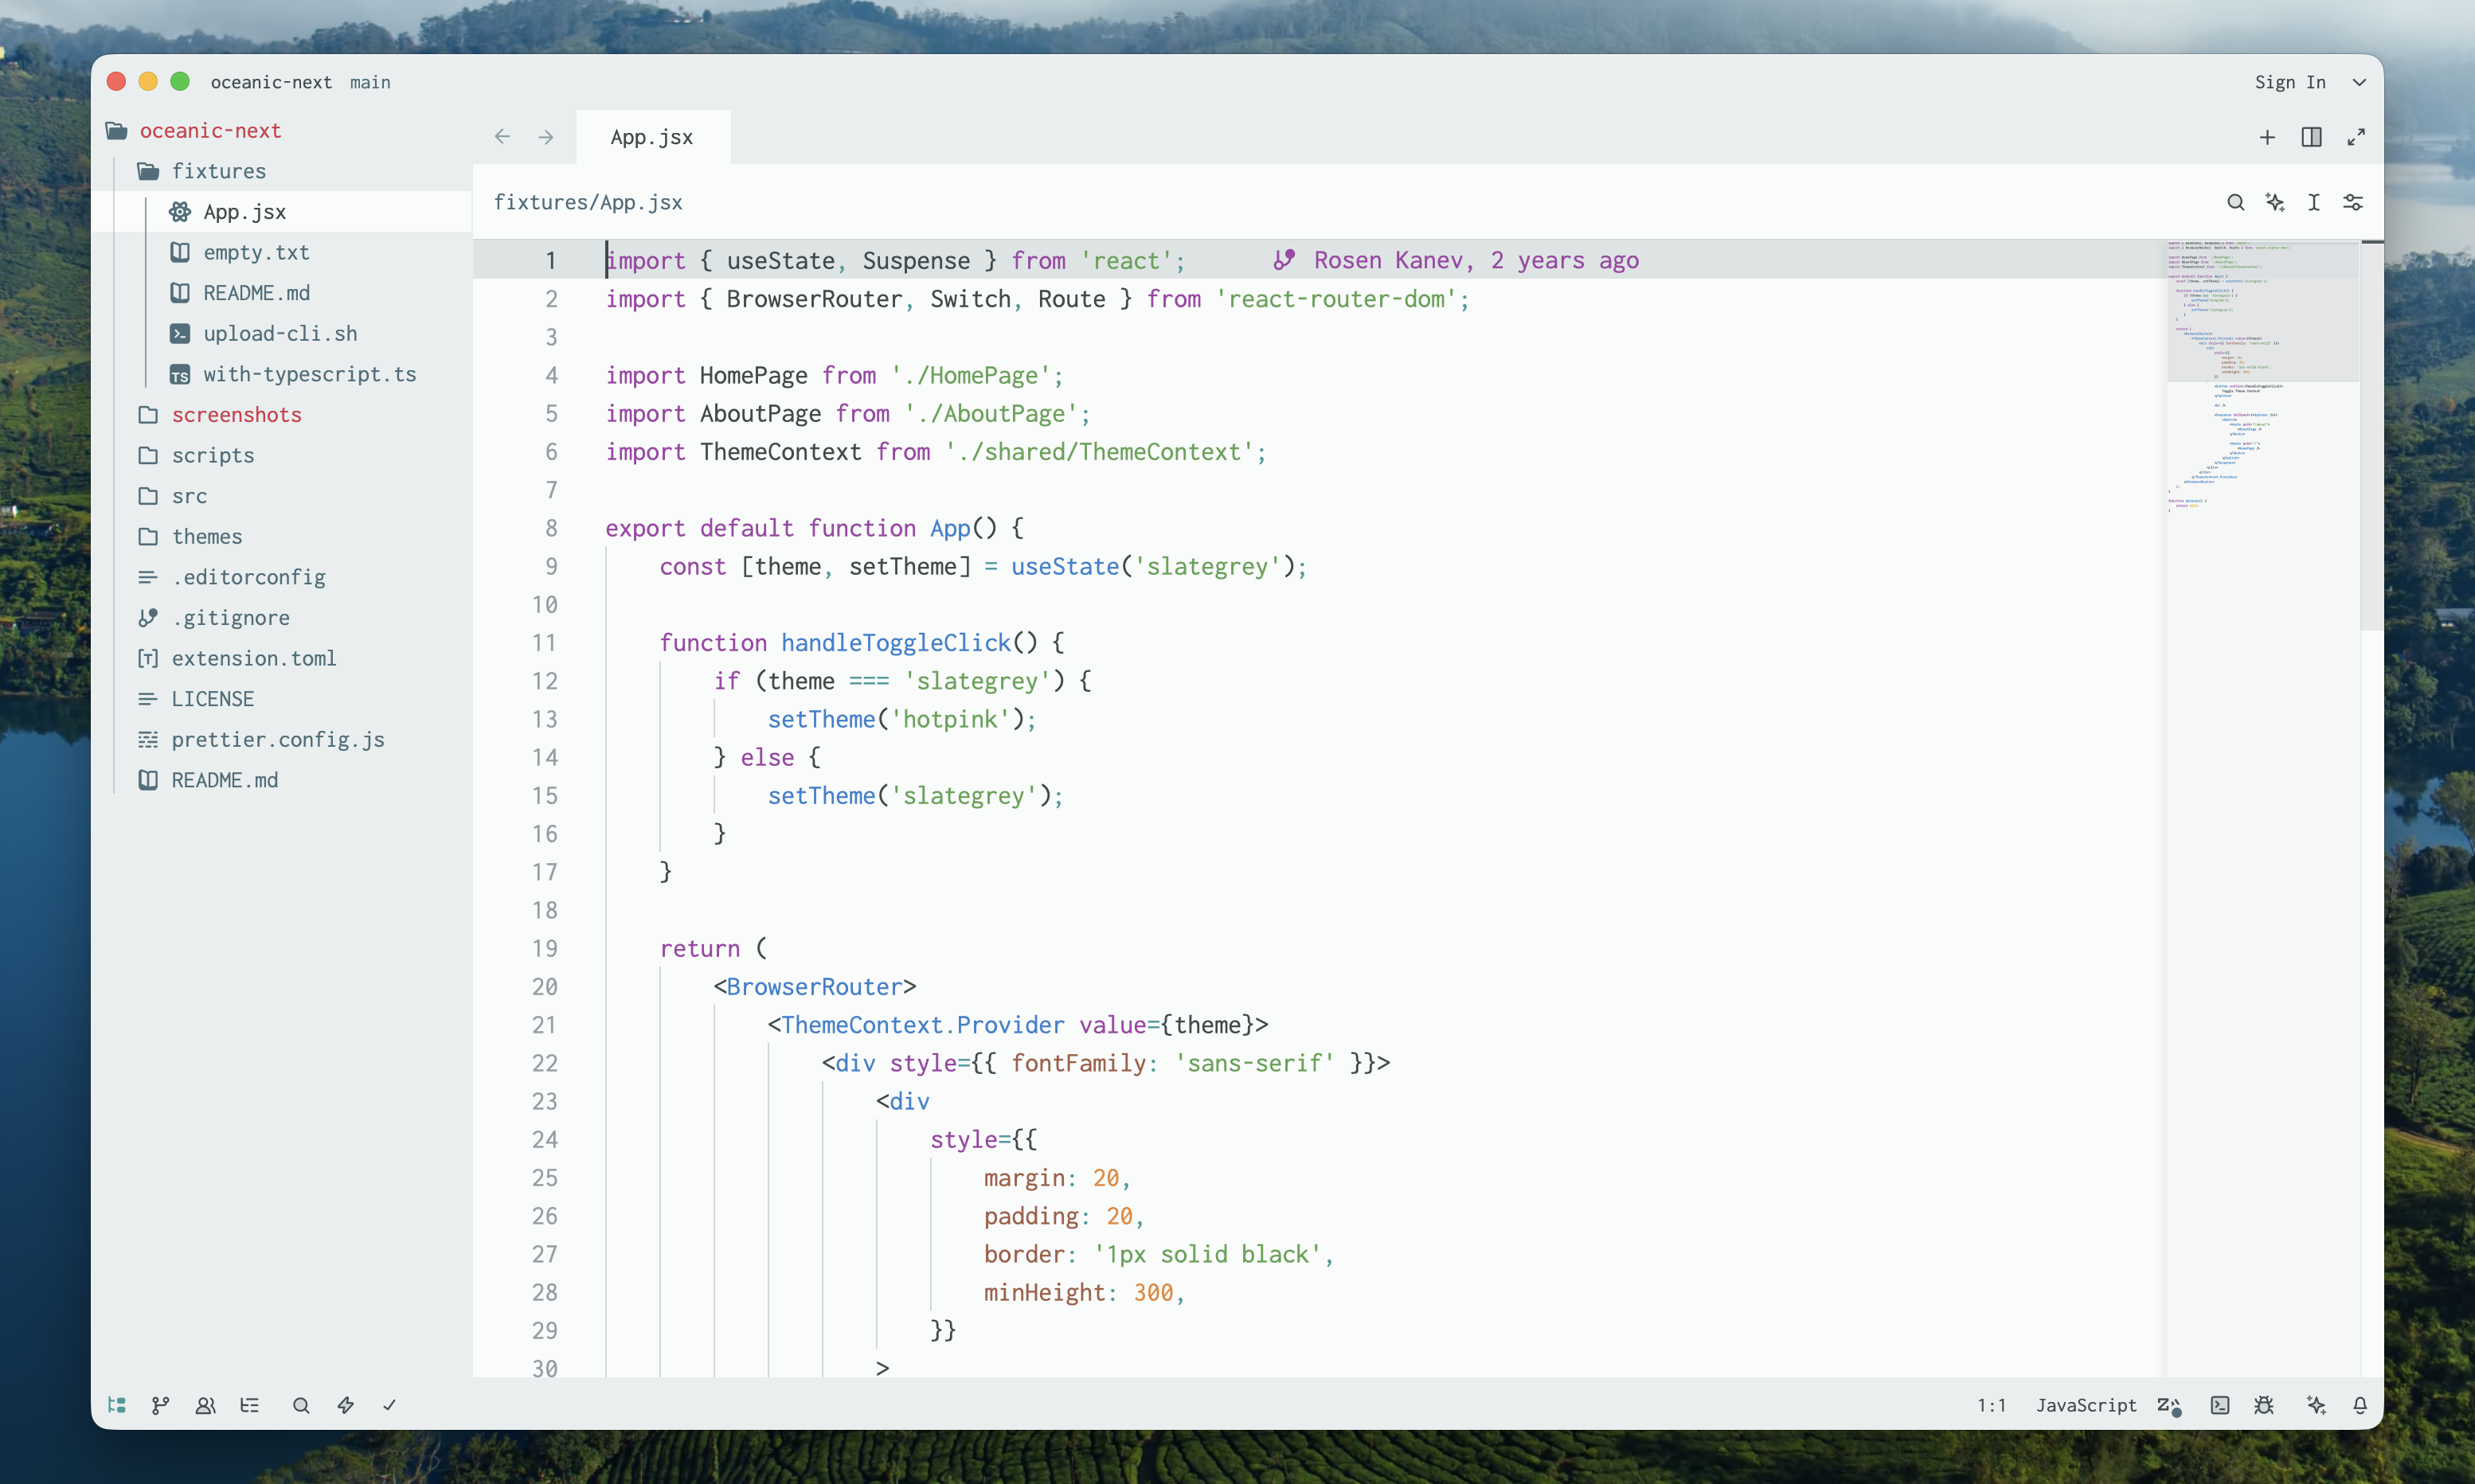Toggle the project panel in status bar
2475x1484 pixels.
click(x=117, y=1405)
